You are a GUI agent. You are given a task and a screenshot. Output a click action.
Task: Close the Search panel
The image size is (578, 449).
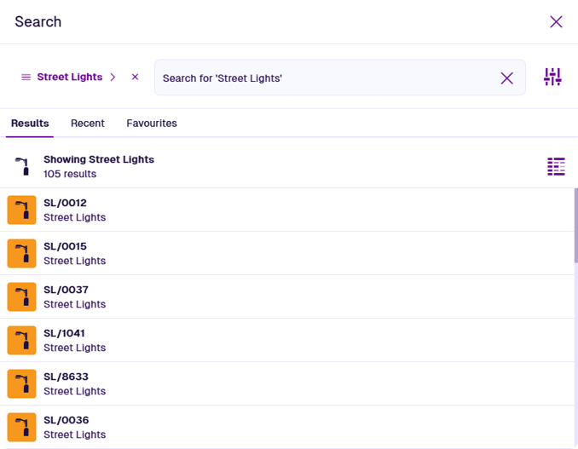pyautogui.click(x=556, y=22)
